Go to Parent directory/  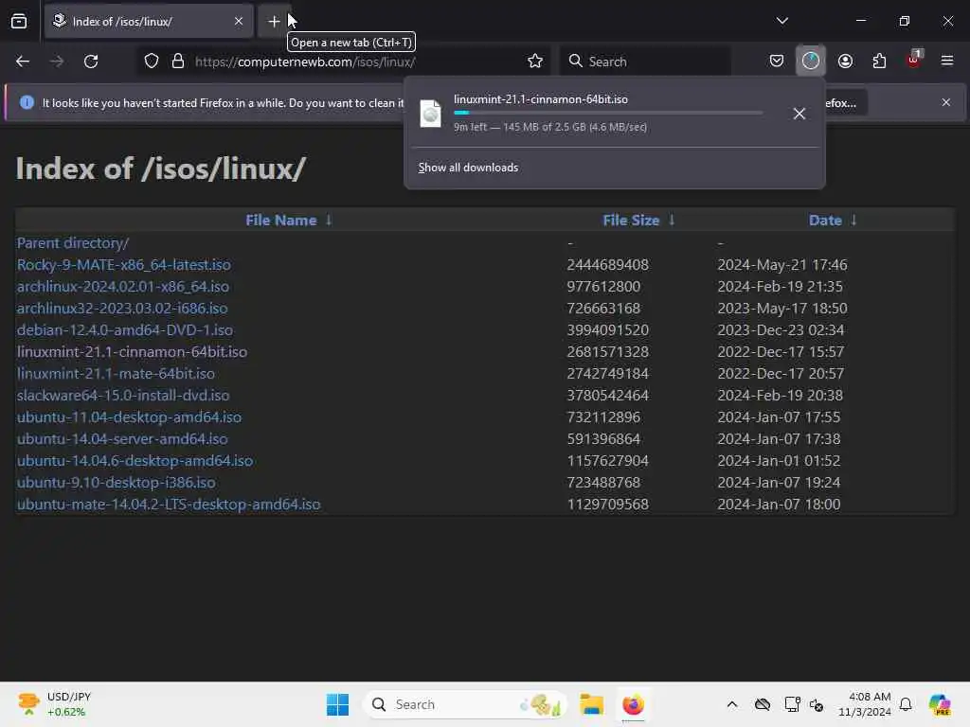tap(73, 243)
